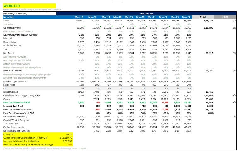The image size is (237, 154).
Task: Select the YoY Sales row label
Action: (8, 24)
